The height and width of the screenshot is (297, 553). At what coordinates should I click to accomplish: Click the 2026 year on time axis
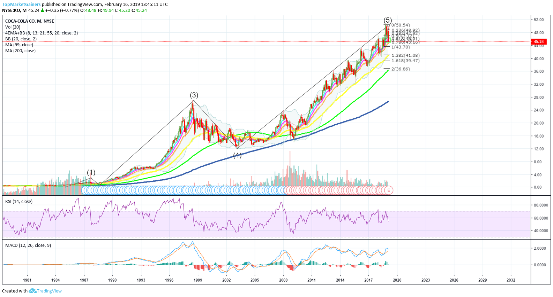454,280
